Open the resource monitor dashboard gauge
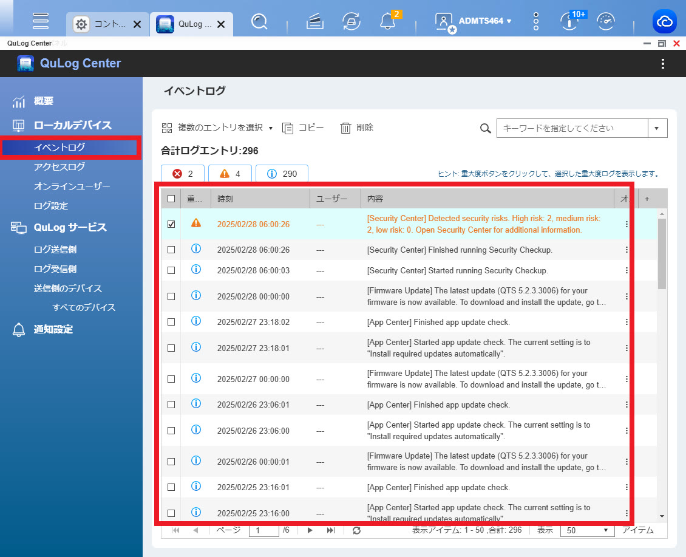Image resolution: width=686 pixels, height=557 pixels. click(x=606, y=21)
